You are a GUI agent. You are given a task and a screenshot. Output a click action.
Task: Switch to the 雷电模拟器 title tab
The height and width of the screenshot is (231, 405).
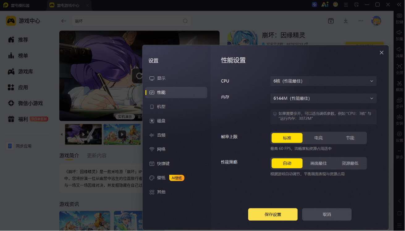tap(20, 5)
